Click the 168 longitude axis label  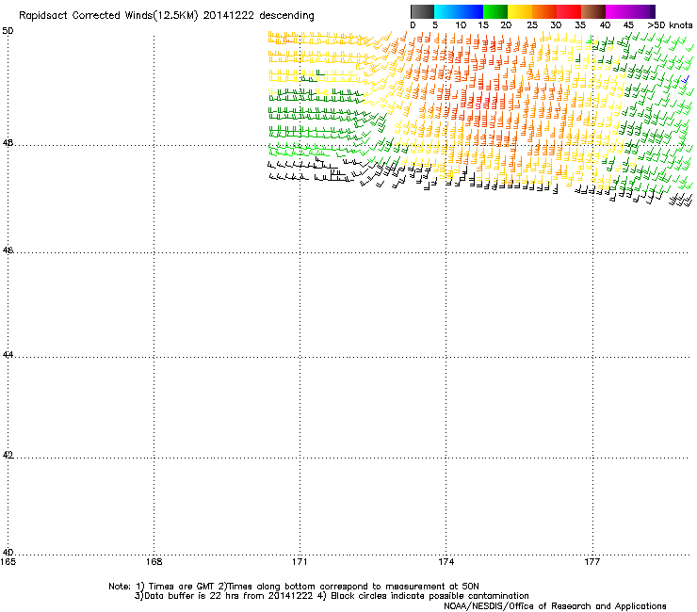point(154,562)
